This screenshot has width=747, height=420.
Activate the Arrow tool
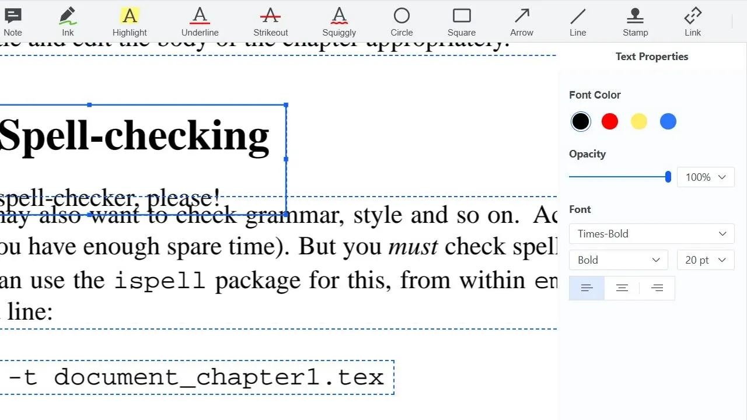pyautogui.click(x=522, y=22)
